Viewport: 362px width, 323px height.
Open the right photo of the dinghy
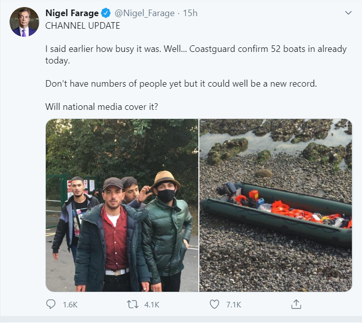[x=276, y=205]
